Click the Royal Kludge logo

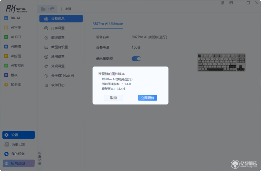pyautogui.click(x=17, y=9)
